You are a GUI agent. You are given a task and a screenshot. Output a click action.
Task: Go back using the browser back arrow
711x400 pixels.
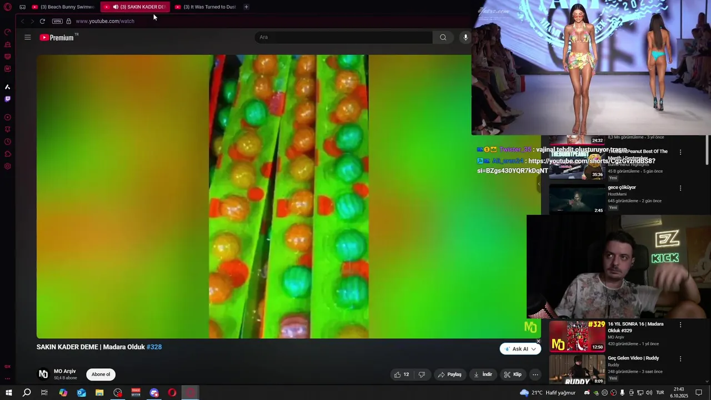(x=22, y=21)
